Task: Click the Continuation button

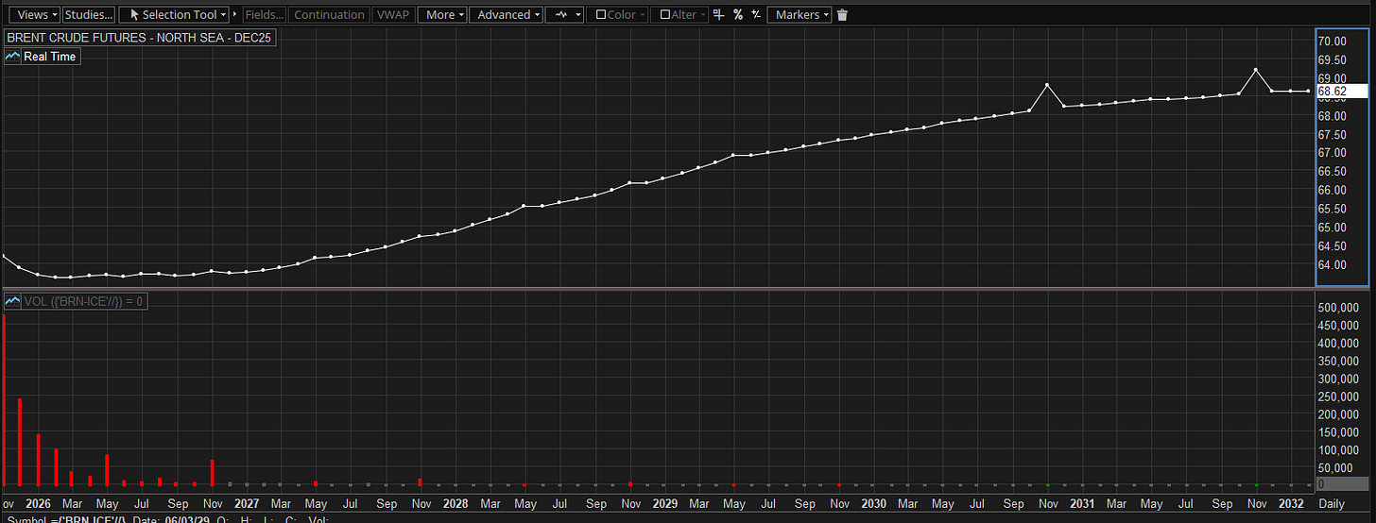Action: 329,15
